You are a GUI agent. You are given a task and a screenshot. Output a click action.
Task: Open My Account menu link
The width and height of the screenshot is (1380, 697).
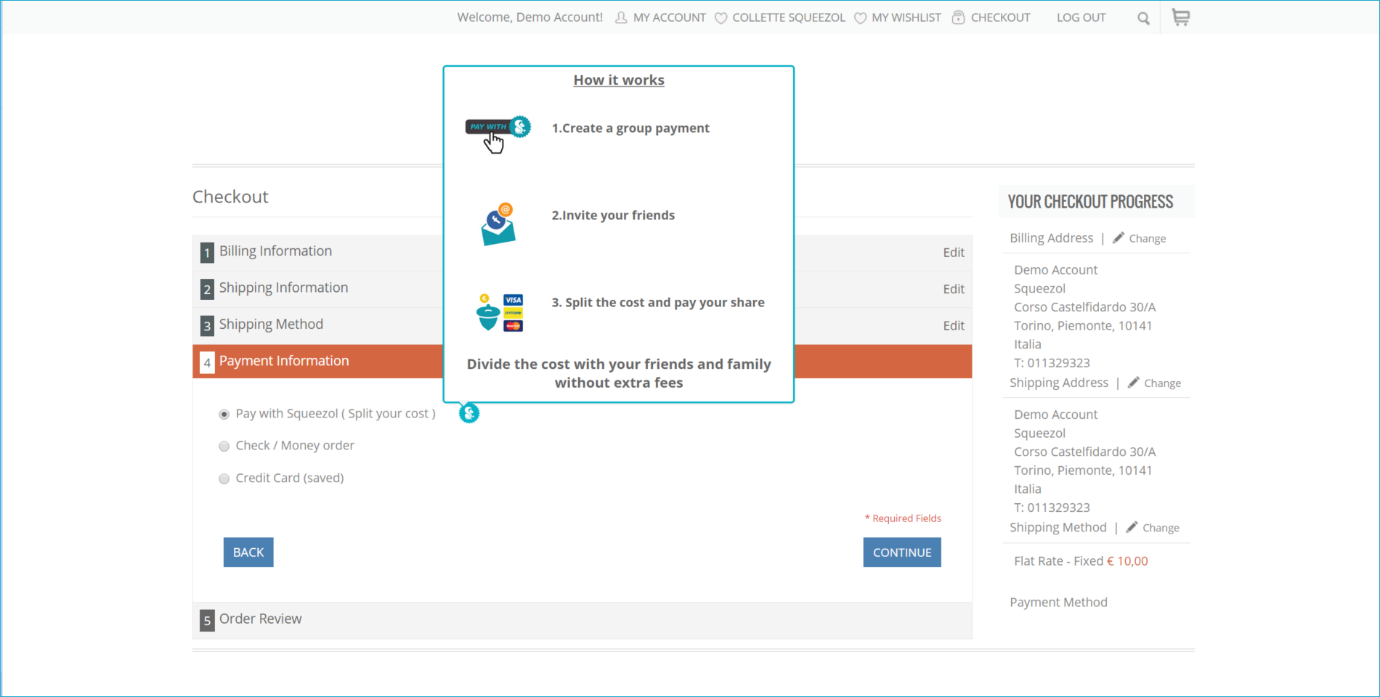[669, 17]
